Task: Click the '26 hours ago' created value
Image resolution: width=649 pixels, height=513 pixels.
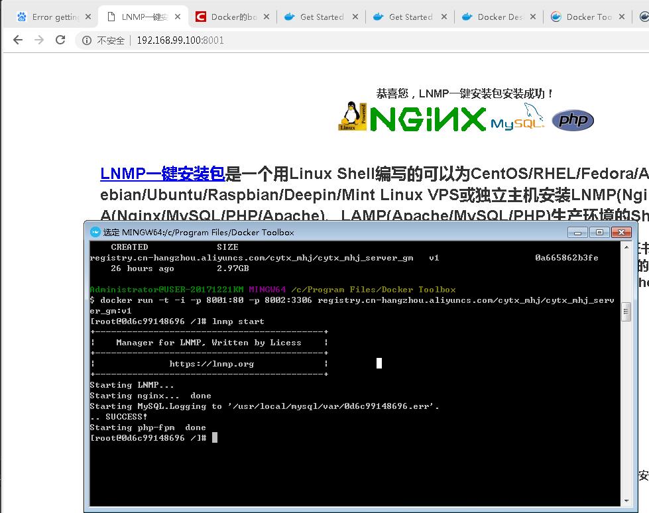Action: tap(143, 268)
